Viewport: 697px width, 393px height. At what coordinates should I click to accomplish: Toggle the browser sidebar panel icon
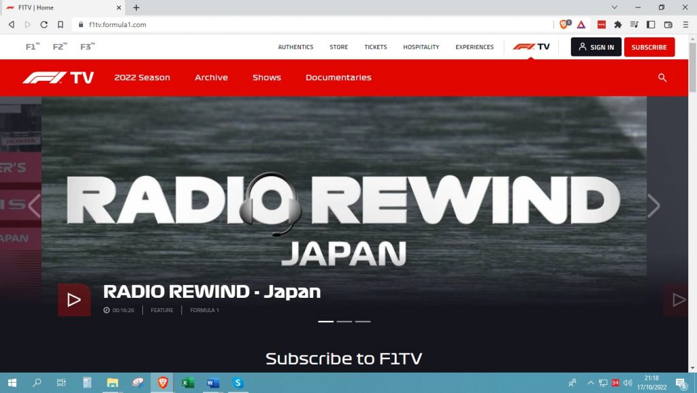[x=651, y=24]
